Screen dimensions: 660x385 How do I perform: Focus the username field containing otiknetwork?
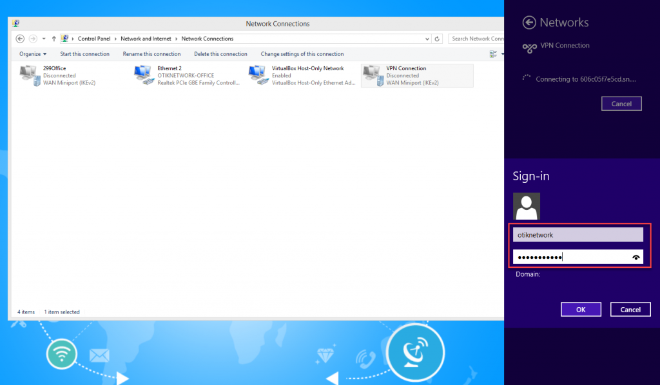pos(578,235)
